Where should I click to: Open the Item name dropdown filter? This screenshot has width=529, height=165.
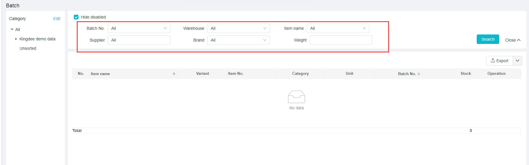pyautogui.click(x=338, y=28)
